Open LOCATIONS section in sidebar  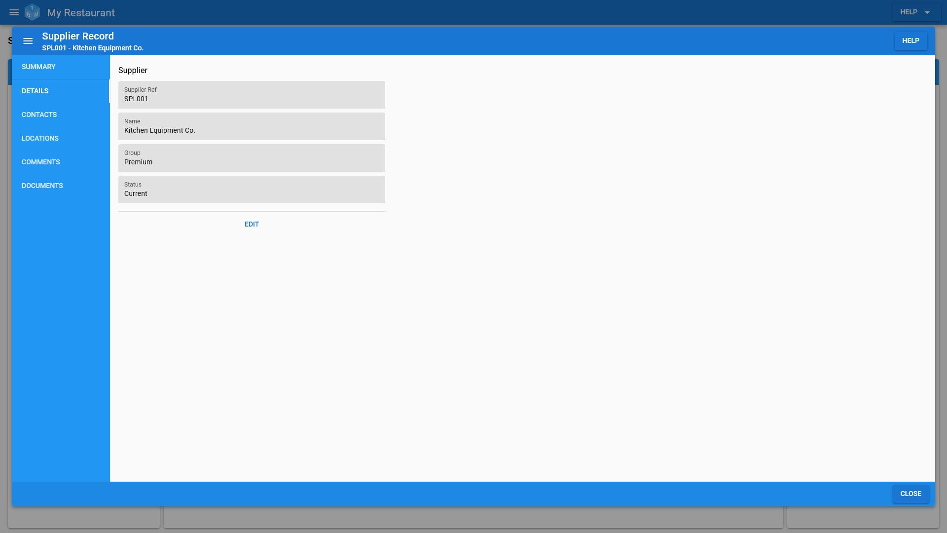(x=40, y=138)
